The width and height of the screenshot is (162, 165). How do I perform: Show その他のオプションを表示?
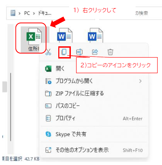tap(94, 150)
